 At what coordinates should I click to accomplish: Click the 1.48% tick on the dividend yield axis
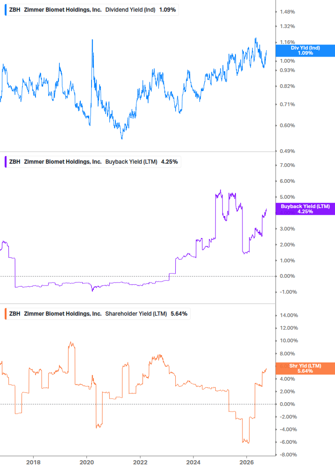coord(287,12)
